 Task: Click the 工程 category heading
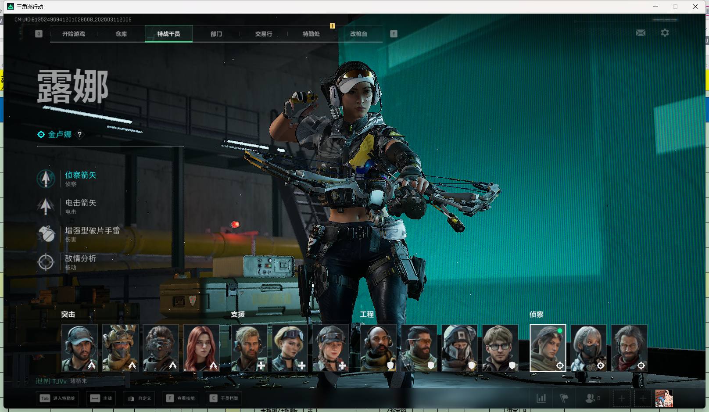point(367,315)
